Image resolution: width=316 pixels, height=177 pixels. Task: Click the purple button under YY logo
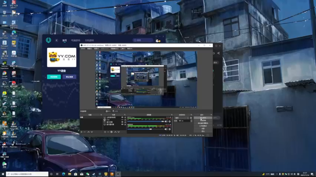click(70, 77)
